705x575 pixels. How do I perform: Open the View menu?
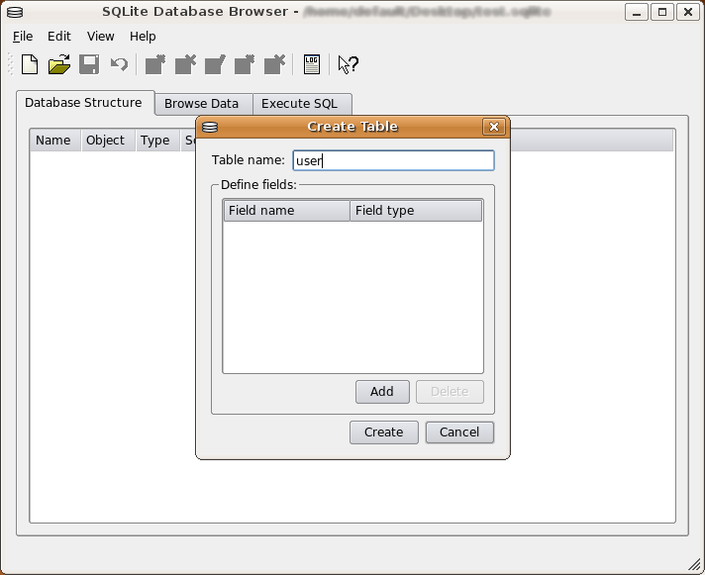(100, 37)
